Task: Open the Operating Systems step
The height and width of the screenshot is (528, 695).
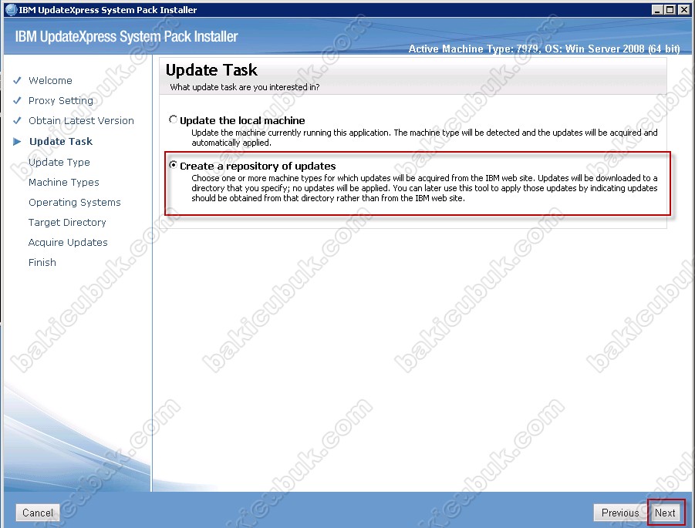Action: 75,203
